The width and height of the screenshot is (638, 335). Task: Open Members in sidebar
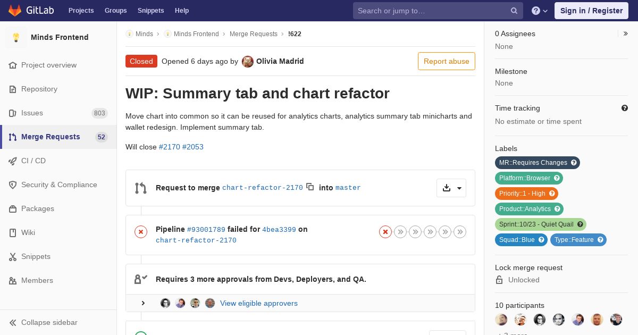58,280
